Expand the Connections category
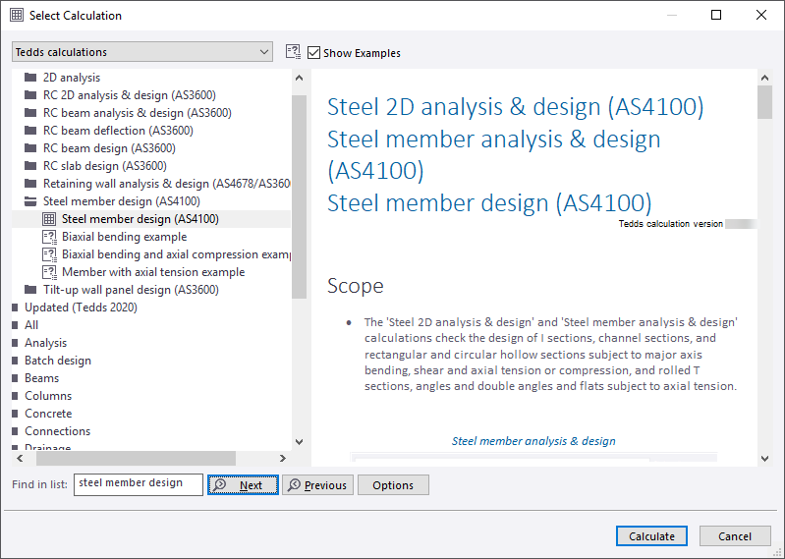The image size is (785, 559). click(15, 431)
